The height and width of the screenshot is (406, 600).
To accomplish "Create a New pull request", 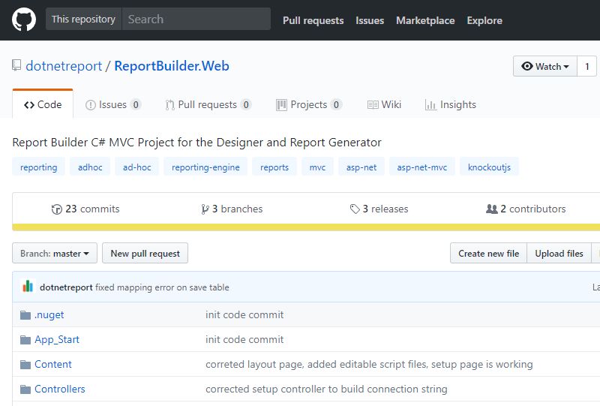I will 145,253.
